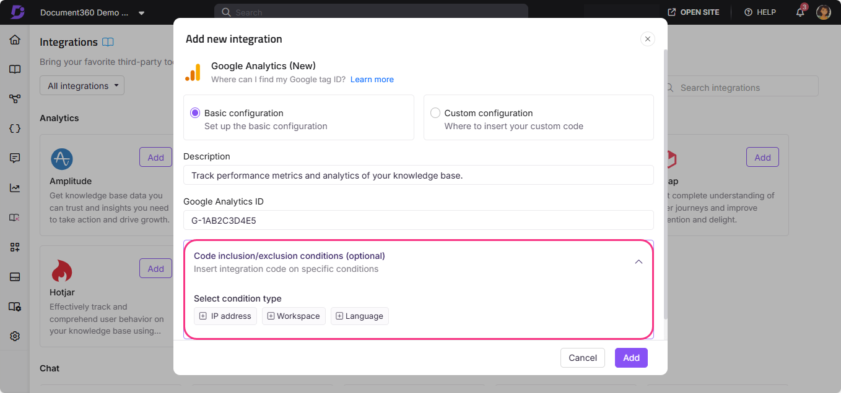View Analytics via the chart icon

(x=14, y=187)
